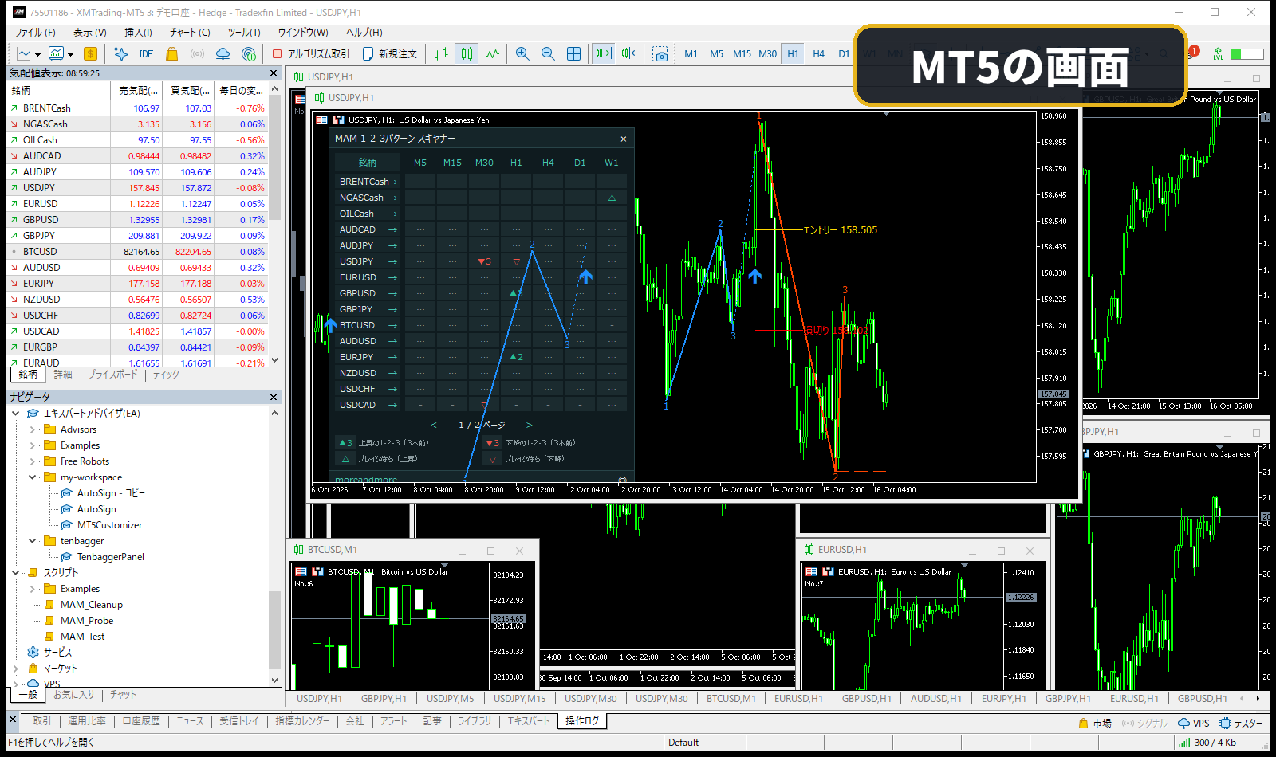Click the EURUSD row arrow in scanner
1276x757 pixels.
click(392, 277)
